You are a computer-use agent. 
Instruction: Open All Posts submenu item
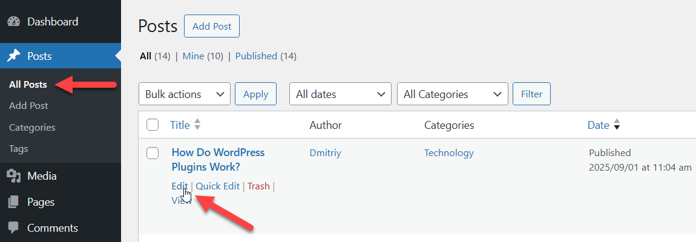[28, 84]
